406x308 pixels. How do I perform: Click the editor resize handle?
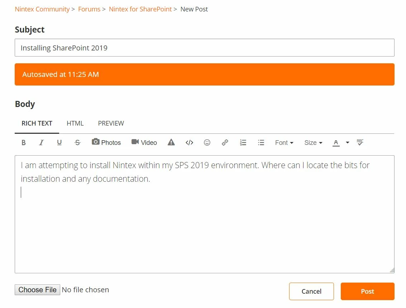click(392, 270)
